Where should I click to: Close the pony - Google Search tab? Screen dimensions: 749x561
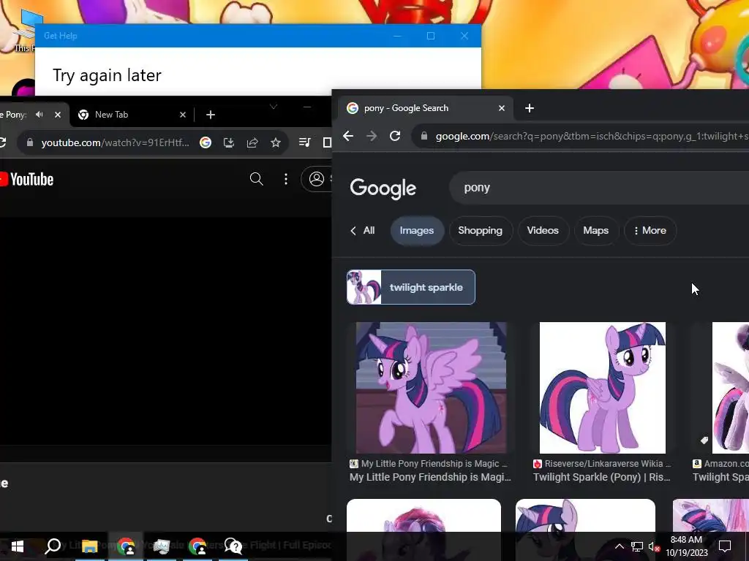502,108
